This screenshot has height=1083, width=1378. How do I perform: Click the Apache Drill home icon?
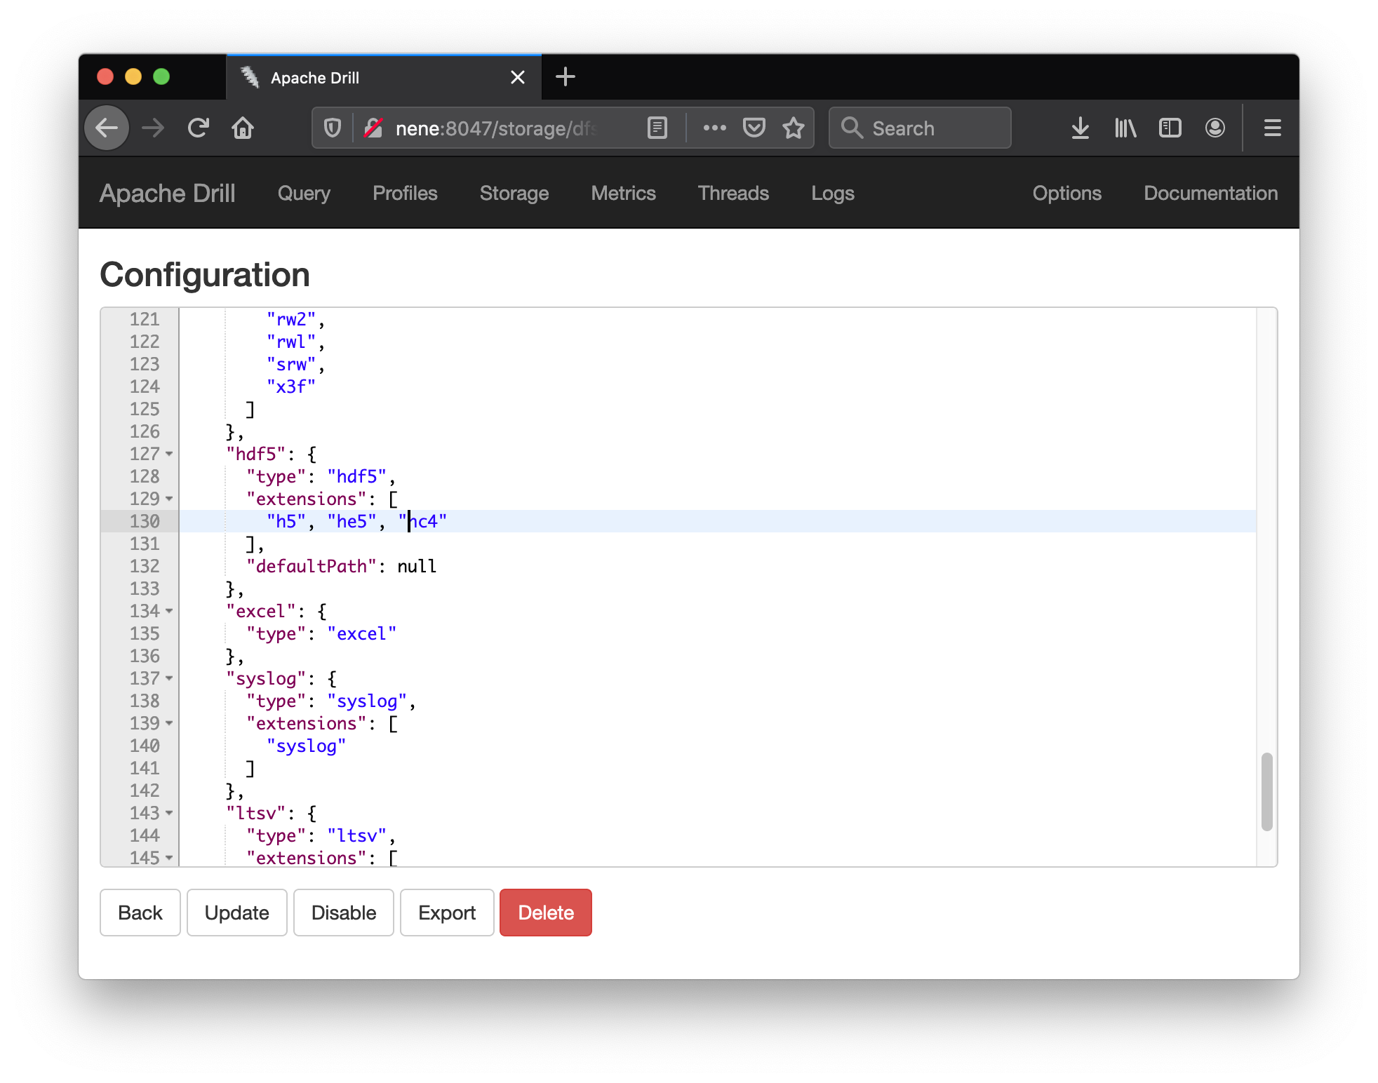click(168, 192)
